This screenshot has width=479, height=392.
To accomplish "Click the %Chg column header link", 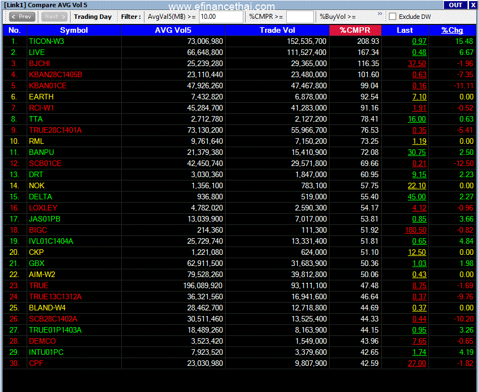I will [x=452, y=30].
